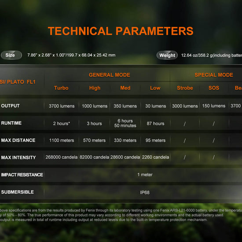Click the RUNTIME row label
The image size is (242, 242).
tap(11, 123)
